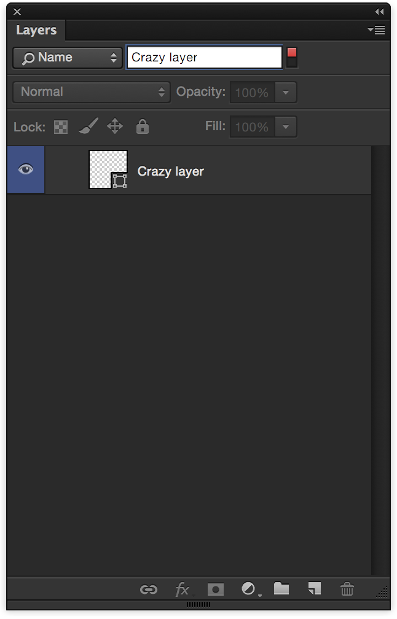Add a layer mask
Viewport: 397px width, 619px height.
pos(215,590)
